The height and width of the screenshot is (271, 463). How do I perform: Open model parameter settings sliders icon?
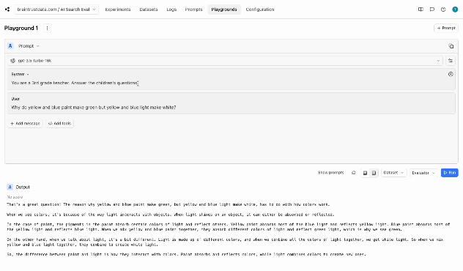[x=451, y=61]
